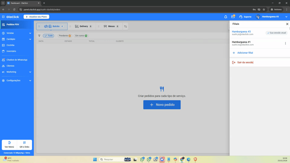The height and width of the screenshot is (163, 290).
Task: Click the Novo pedido button
Action: click(x=162, y=105)
